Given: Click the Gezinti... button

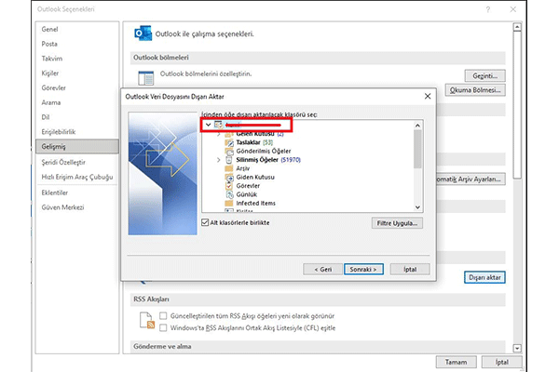Looking at the screenshot, I should [484, 76].
